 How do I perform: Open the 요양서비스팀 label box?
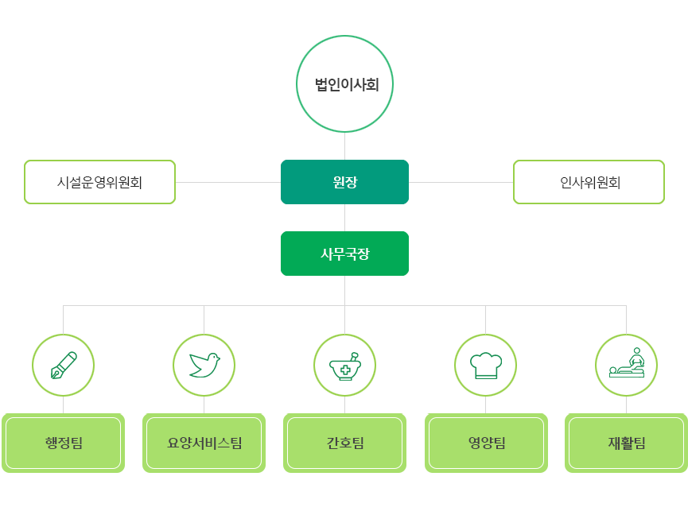[204, 443]
